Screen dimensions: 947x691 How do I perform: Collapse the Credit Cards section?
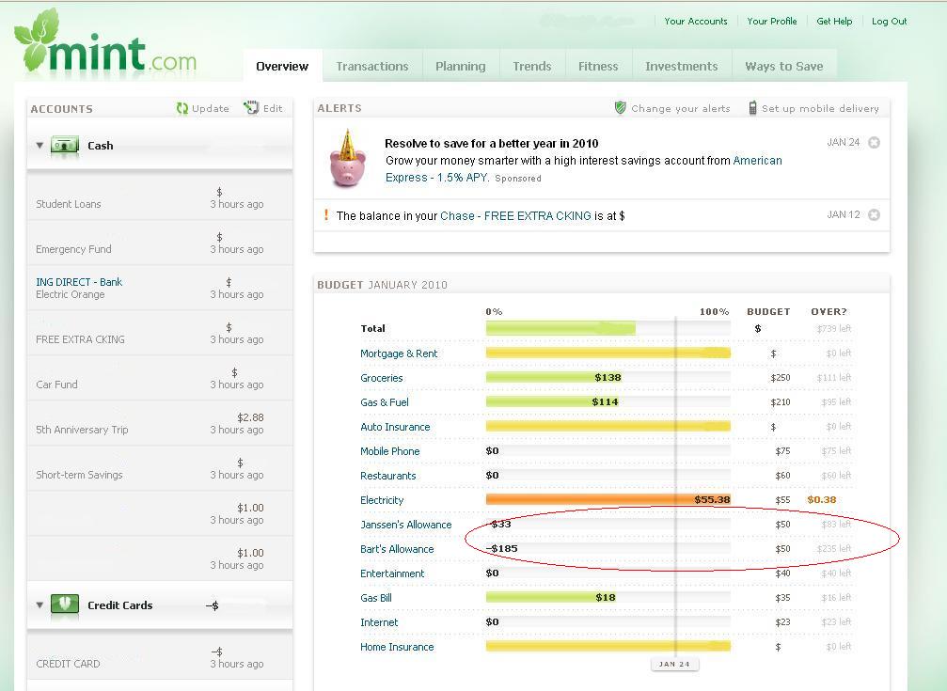tap(39, 605)
